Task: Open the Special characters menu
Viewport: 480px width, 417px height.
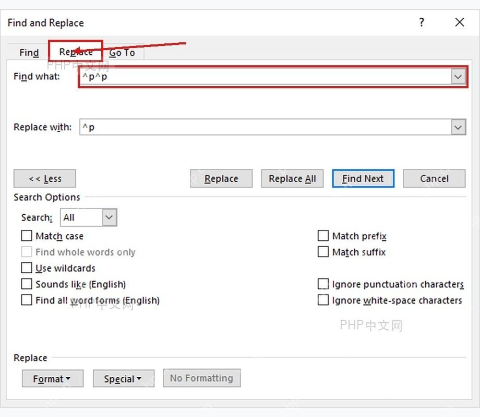Action: [124, 378]
